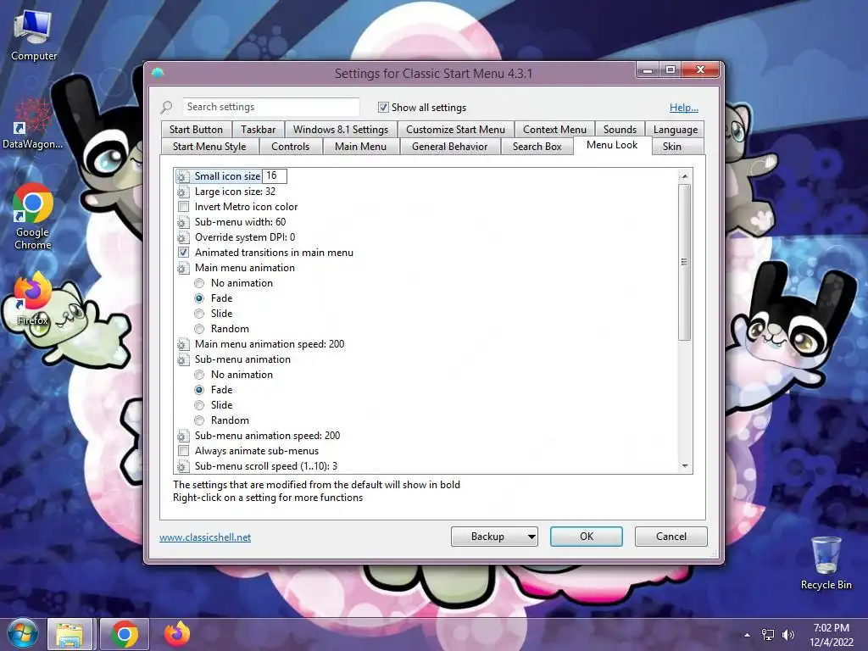The height and width of the screenshot is (651, 868).
Task: Toggle Show all settings checkbox
Action: (x=383, y=108)
